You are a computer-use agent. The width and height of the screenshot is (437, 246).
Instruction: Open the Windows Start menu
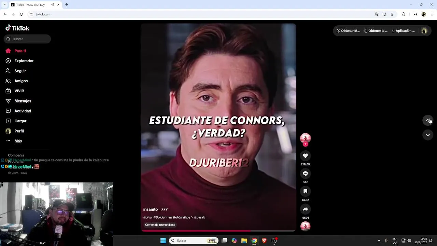(163, 241)
